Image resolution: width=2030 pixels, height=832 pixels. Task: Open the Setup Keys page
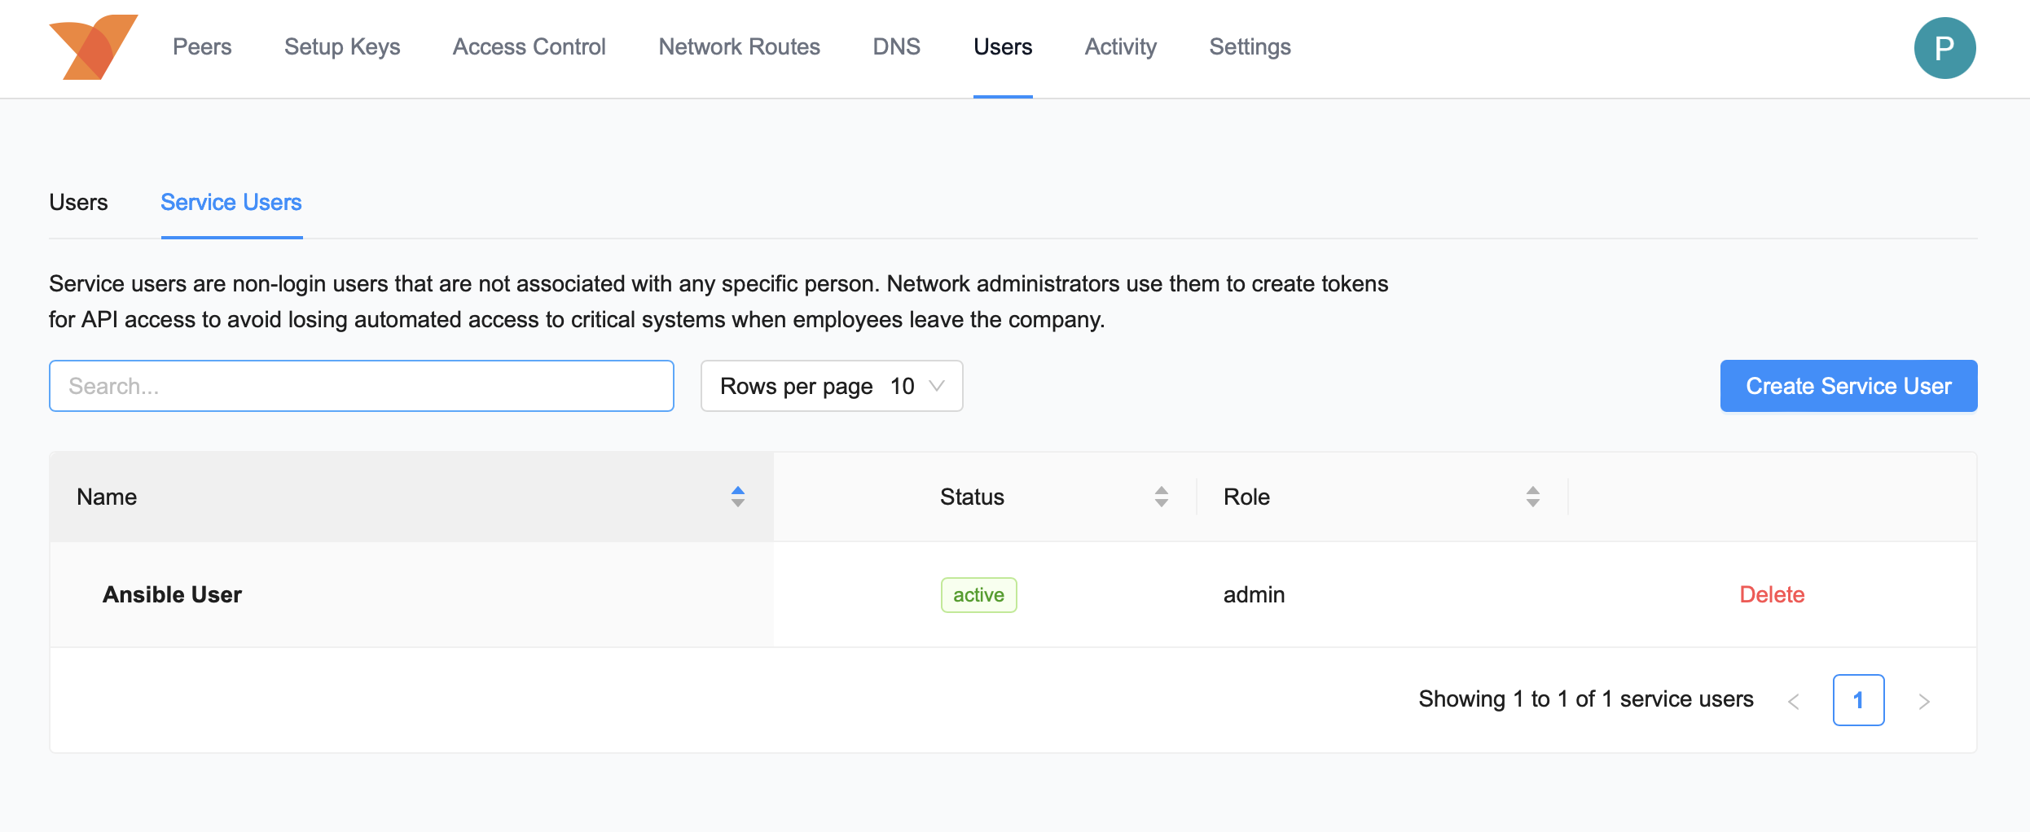342,47
